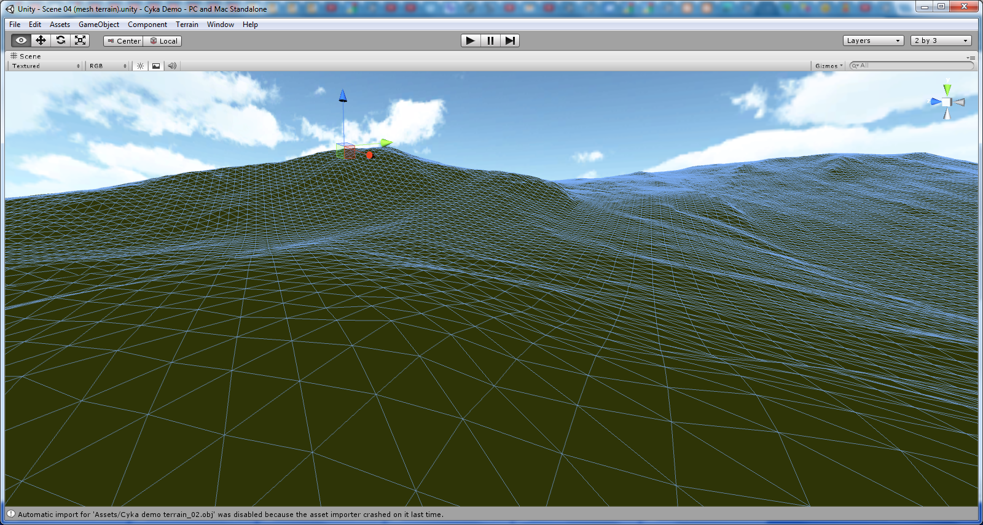Open the File menu
Viewport: 983px width, 525px height.
[15, 25]
